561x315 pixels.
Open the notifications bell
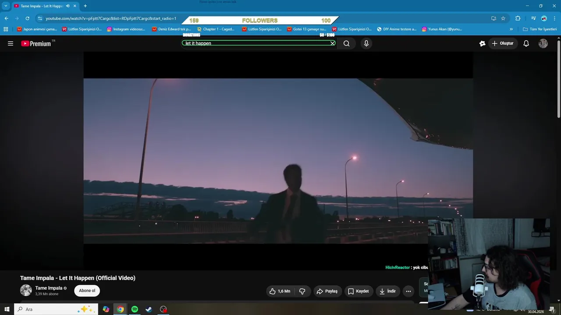point(526,43)
